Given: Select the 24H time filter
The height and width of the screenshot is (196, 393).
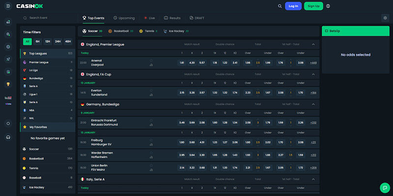Looking at the screenshot, I should pyautogui.click(x=58, y=42).
